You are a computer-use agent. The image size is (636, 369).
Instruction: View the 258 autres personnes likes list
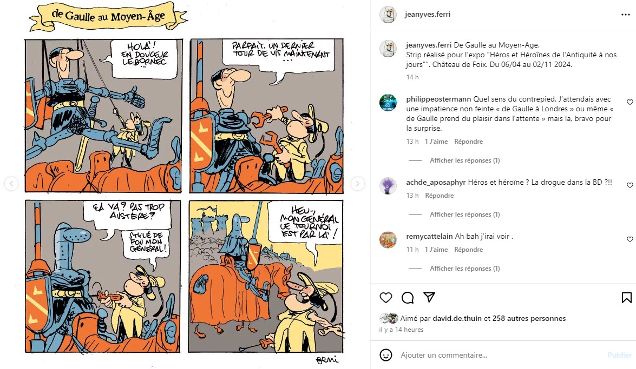pyautogui.click(x=529, y=318)
